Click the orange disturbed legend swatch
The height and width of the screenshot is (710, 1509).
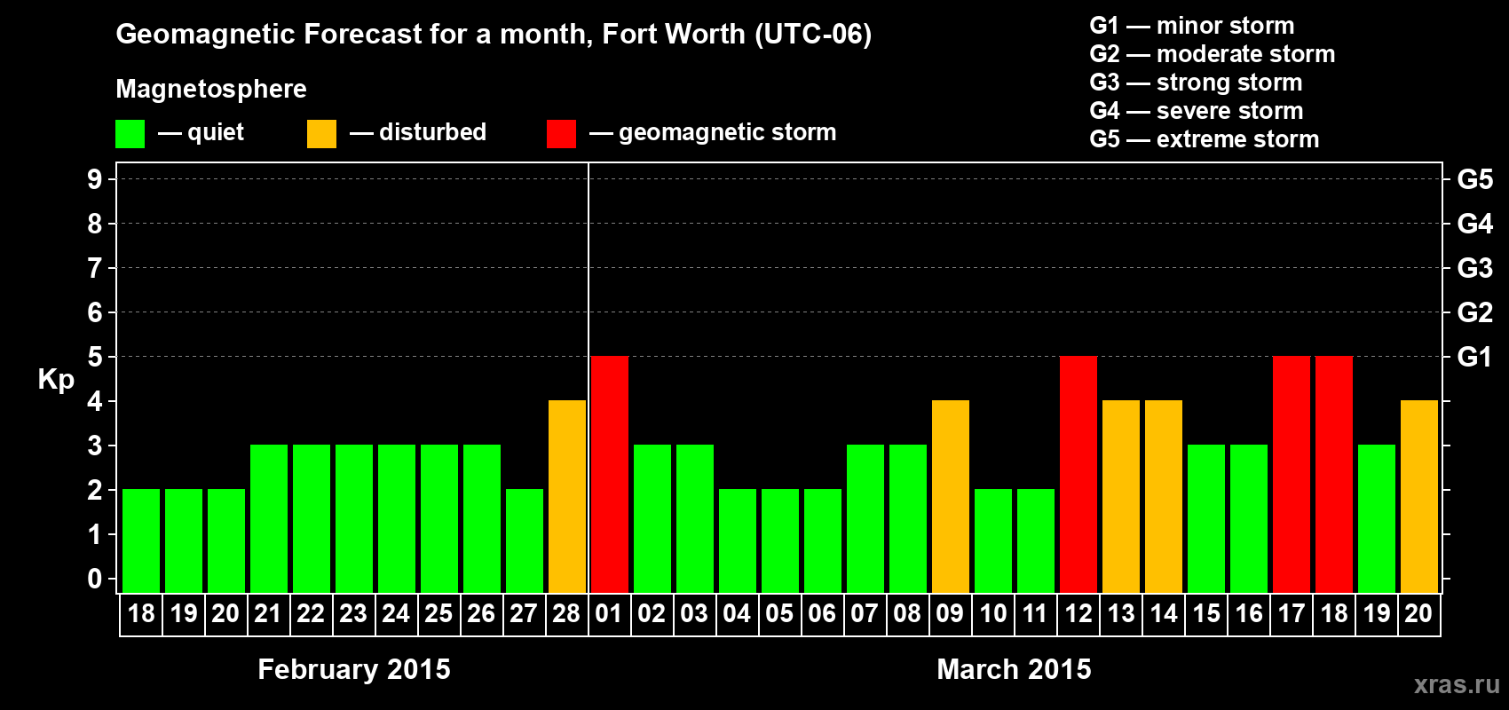pyautogui.click(x=321, y=134)
